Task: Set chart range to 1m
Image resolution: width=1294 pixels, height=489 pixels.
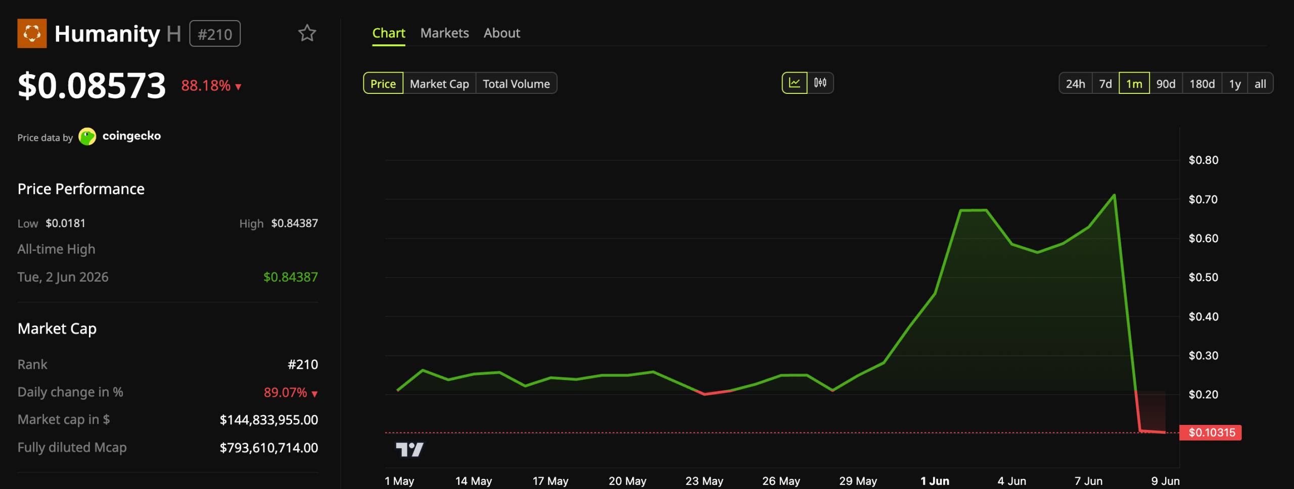Action: coord(1134,84)
